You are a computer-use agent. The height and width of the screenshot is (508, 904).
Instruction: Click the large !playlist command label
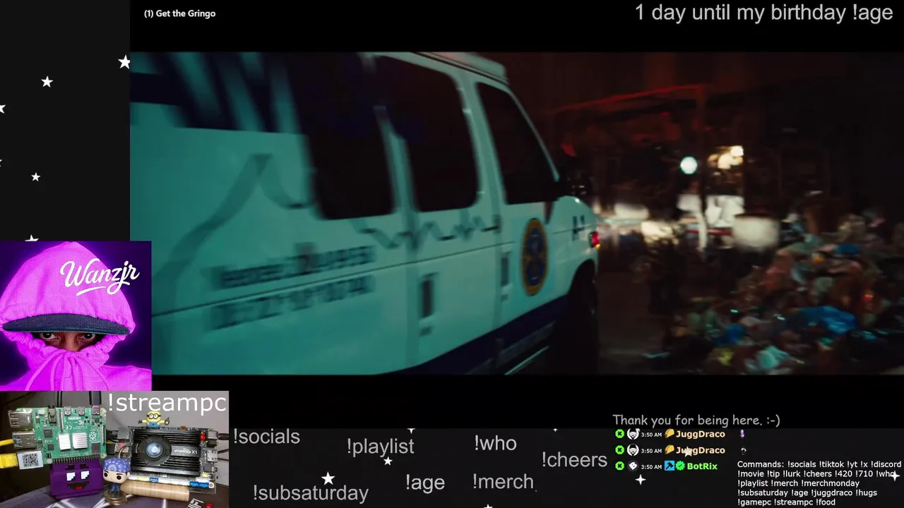click(380, 447)
